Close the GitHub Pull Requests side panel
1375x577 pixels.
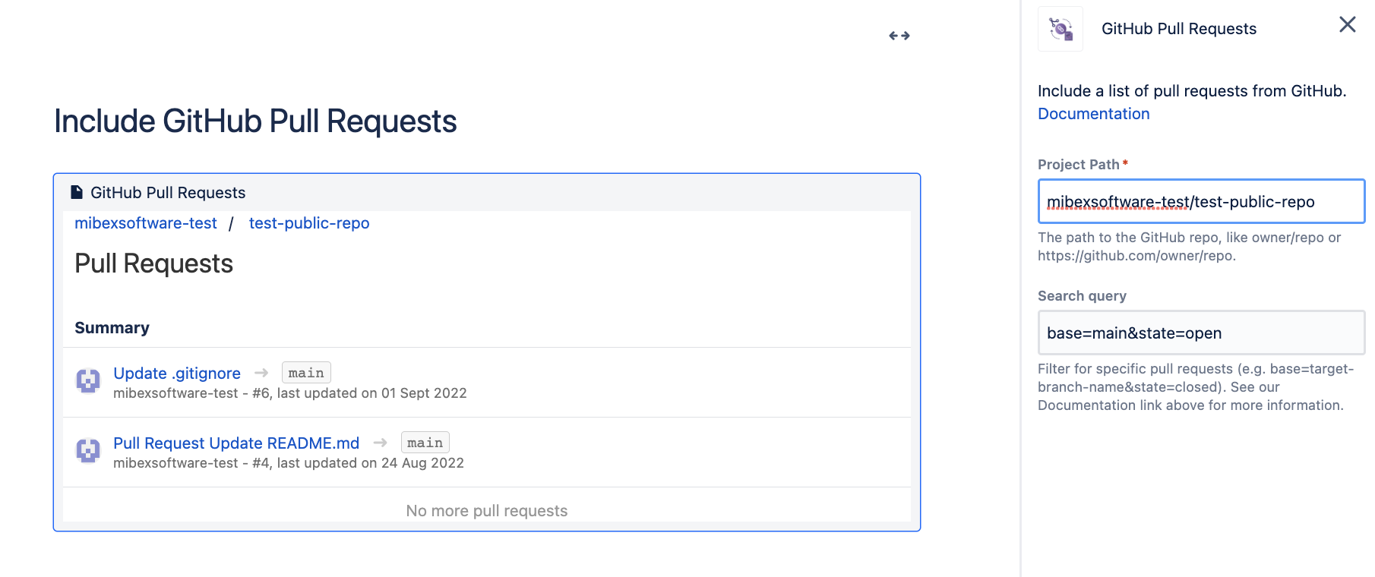[x=1347, y=25]
